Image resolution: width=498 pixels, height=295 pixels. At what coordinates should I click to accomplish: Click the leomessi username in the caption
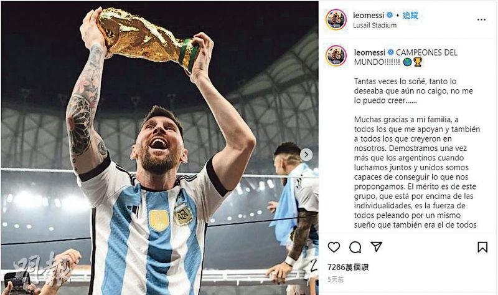tap(370, 52)
